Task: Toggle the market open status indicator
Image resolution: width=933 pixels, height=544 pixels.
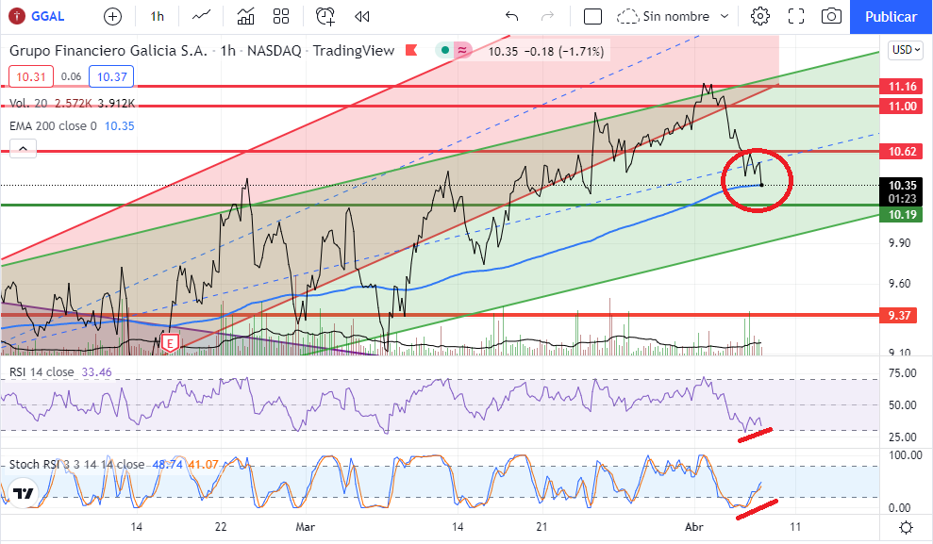Action: tap(443, 51)
